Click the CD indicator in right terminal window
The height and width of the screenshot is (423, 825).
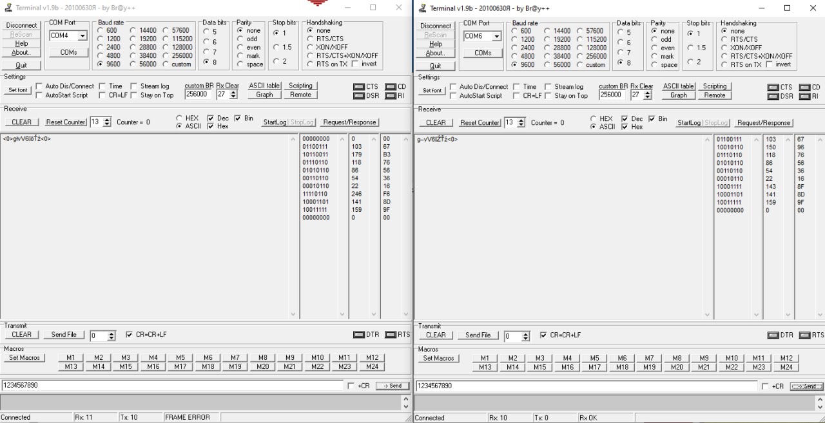point(810,87)
